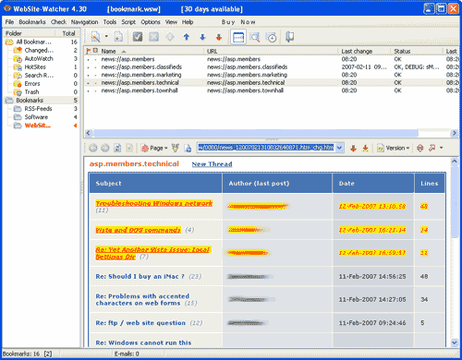
Task: Click the magnifier search window icon
Action: coord(255,37)
